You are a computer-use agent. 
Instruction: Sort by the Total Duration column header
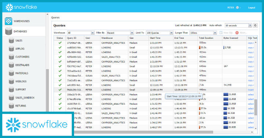click(210, 38)
